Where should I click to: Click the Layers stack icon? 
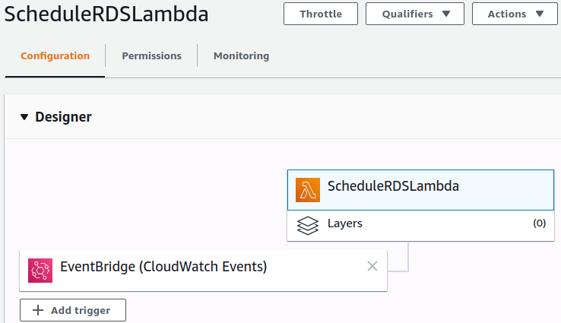click(308, 225)
